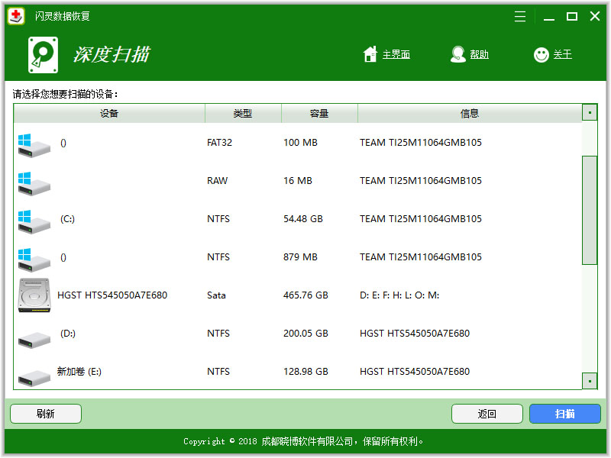Viewport: 611px width, 458px height.
Task: Sort by the 容量 column header
Action: (319, 113)
